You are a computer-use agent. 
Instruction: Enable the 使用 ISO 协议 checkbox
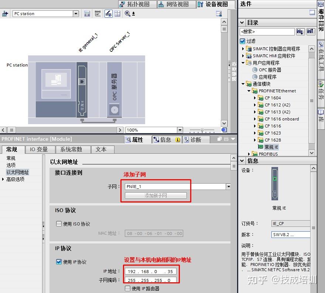pyautogui.click(x=58, y=224)
